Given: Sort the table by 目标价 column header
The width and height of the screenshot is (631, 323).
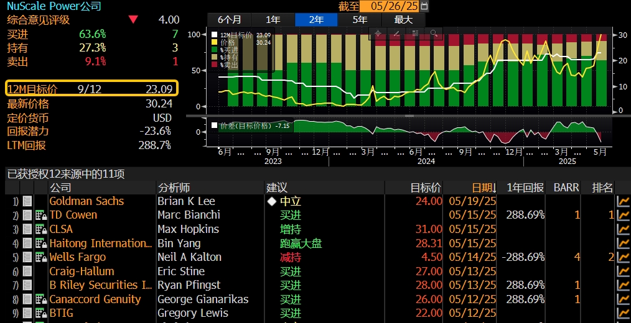Looking at the screenshot, I should click(426, 188).
